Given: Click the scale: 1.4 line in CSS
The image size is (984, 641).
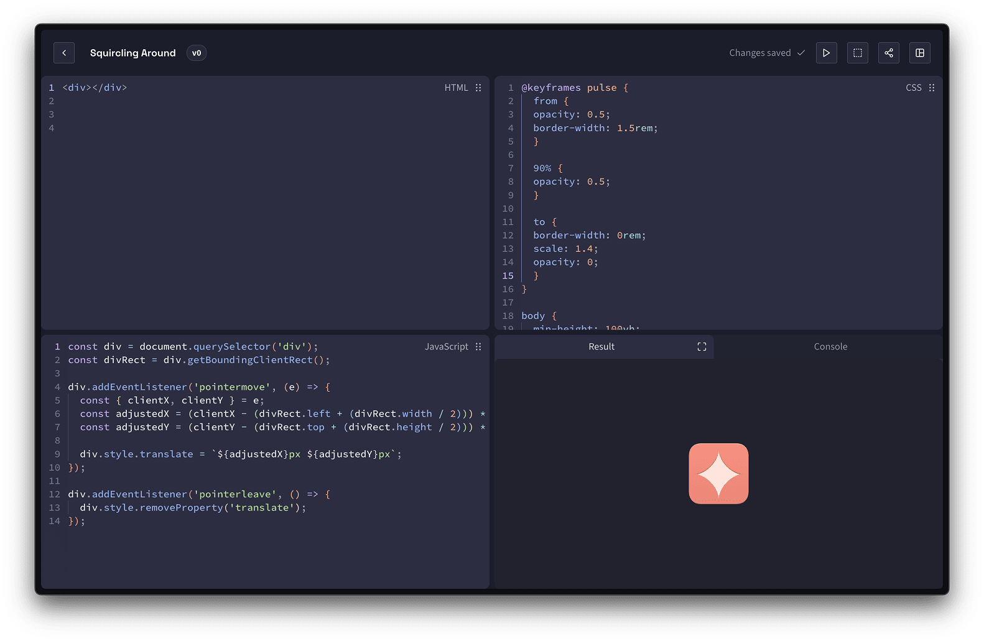Looking at the screenshot, I should pyautogui.click(x=565, y=249).
